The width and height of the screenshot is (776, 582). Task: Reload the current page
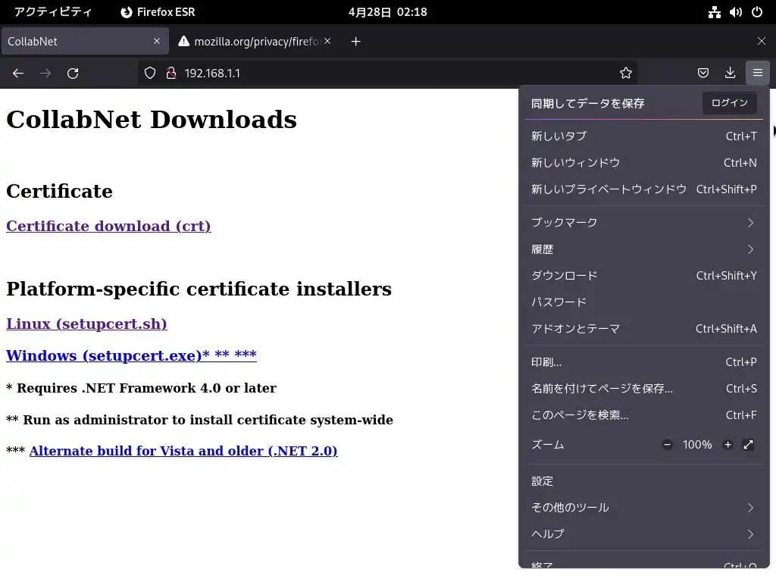[73, 74]
